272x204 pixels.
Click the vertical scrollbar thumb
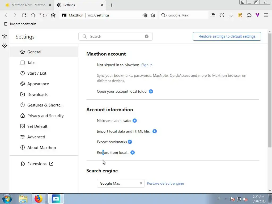click(270, 90)
